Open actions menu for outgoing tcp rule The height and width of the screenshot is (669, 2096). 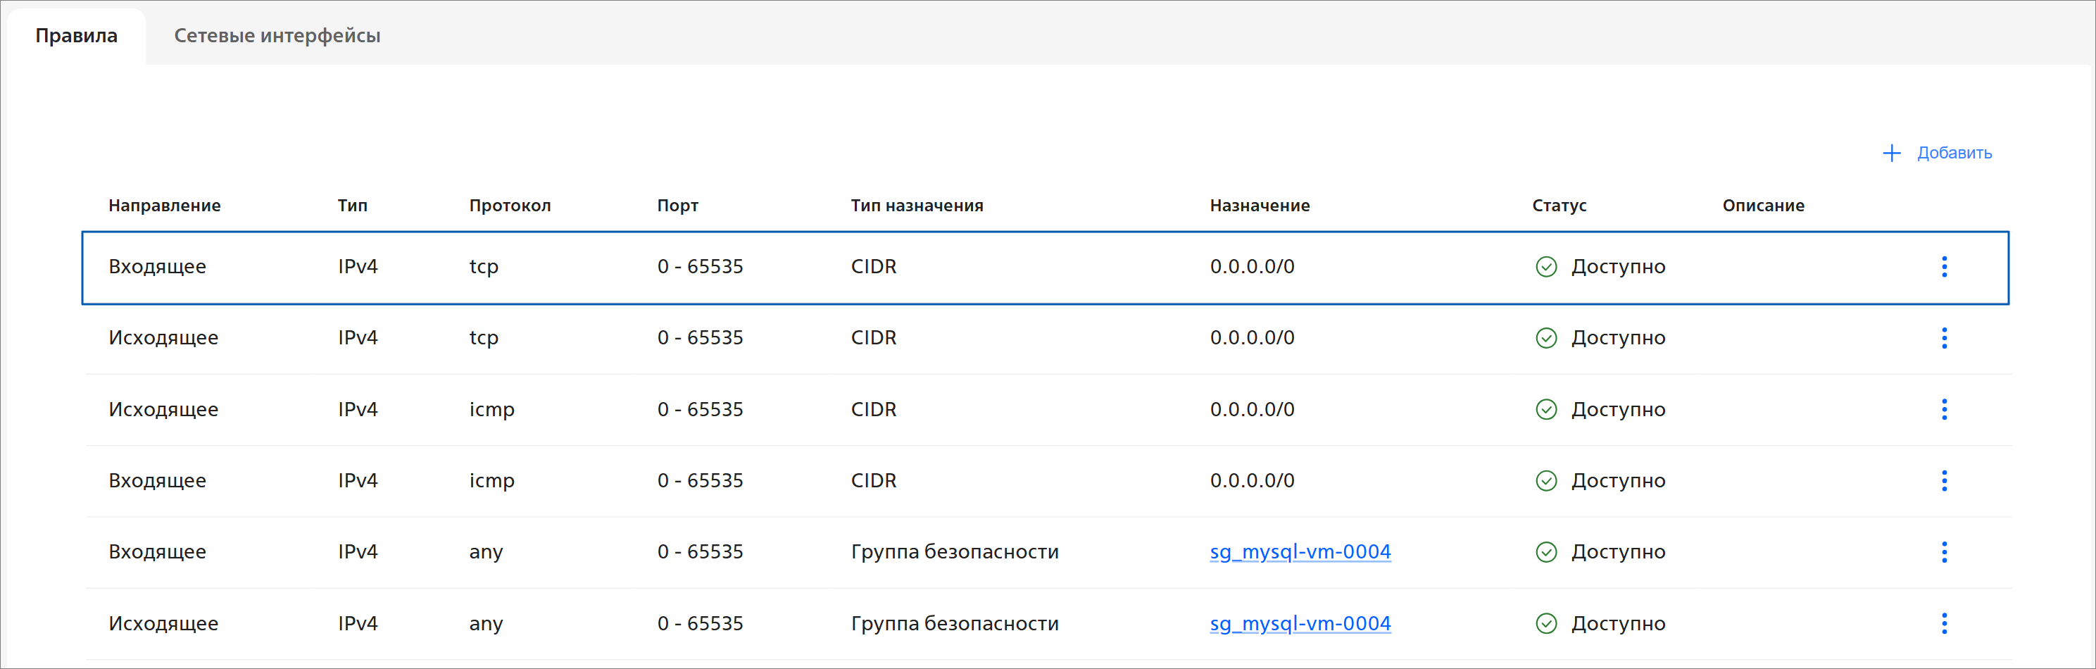click(1944, 338)
